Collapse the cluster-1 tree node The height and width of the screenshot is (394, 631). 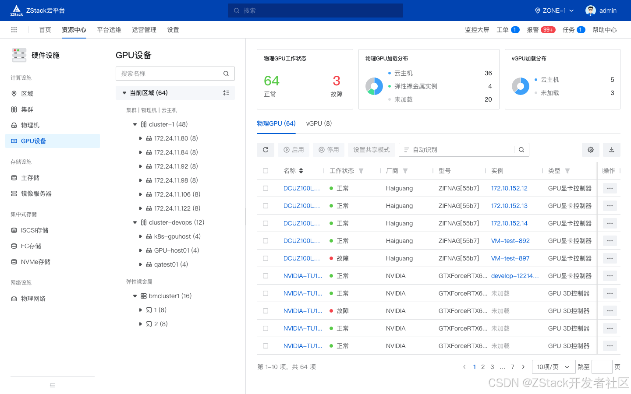(x=135, y=124)
